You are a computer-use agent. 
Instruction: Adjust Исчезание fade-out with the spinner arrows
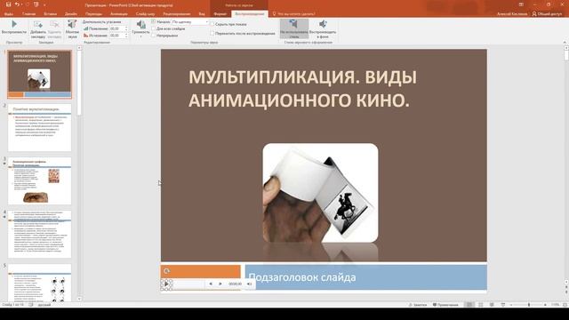point(126,36)
